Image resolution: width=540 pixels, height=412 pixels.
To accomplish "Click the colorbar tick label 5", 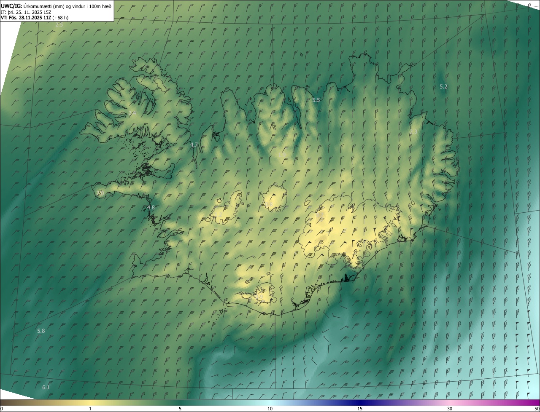I will tap(180, 409).
